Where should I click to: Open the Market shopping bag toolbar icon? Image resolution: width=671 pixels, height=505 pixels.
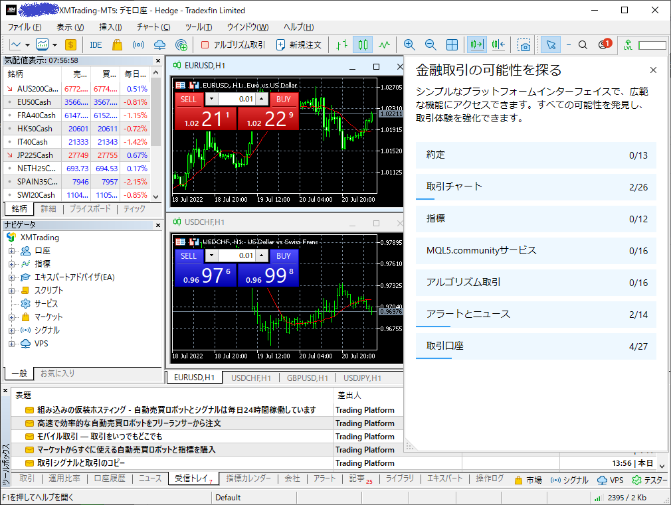117,45
